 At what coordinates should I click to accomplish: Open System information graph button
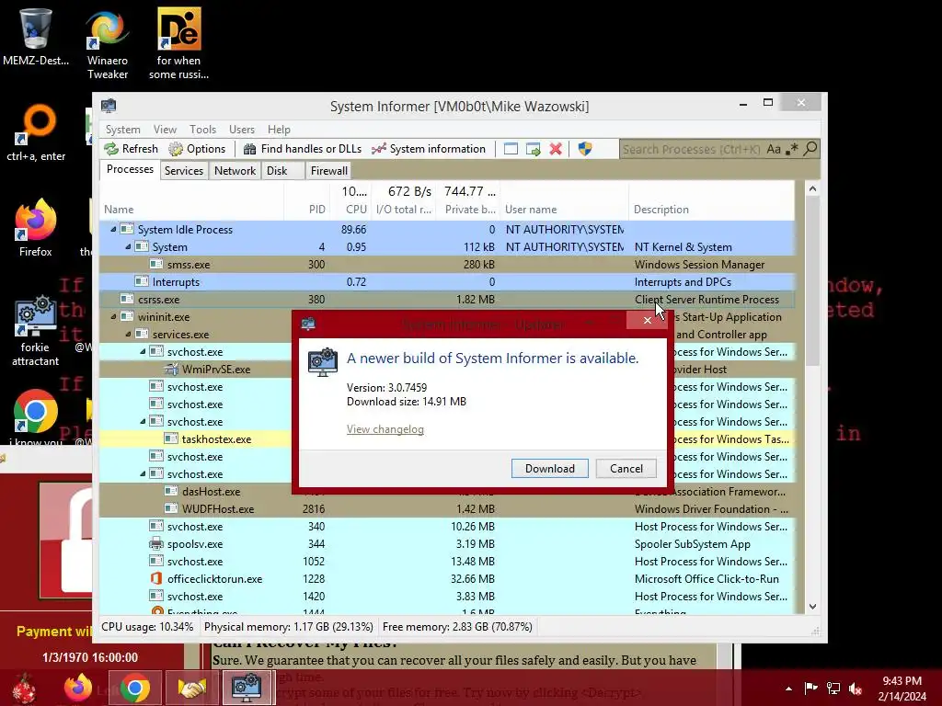[429, 149]
